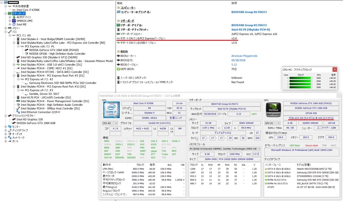The image size is (343, 201).
Task: Click drive icon beside Sandisk Device ID 5017
Action: (26, 94)
